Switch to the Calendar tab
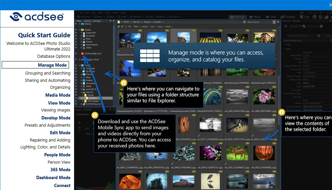 tap(96, 21)
